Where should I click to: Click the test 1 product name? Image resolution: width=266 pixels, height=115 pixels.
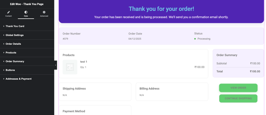tap(84, 62)
